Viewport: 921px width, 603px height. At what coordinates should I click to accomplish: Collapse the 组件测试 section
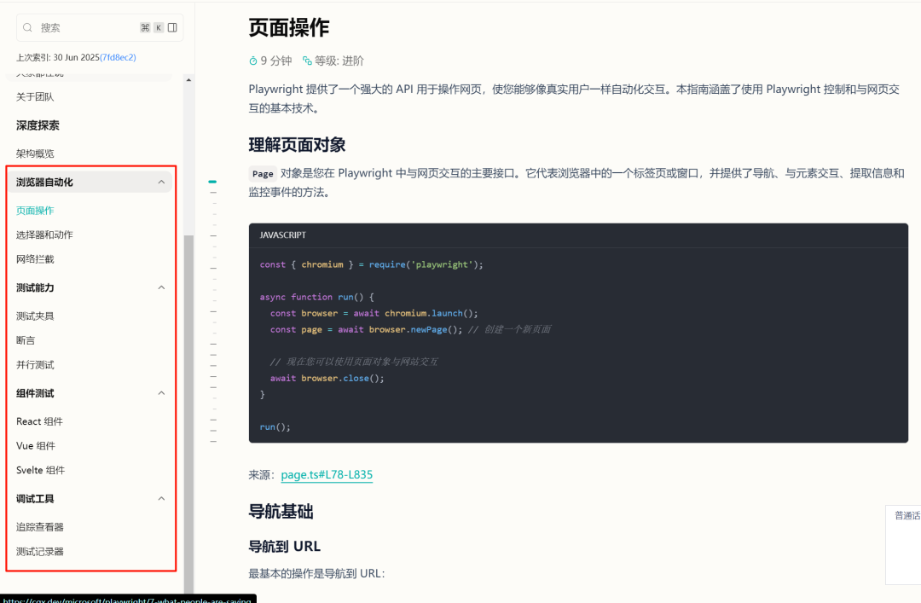(161, 393)
